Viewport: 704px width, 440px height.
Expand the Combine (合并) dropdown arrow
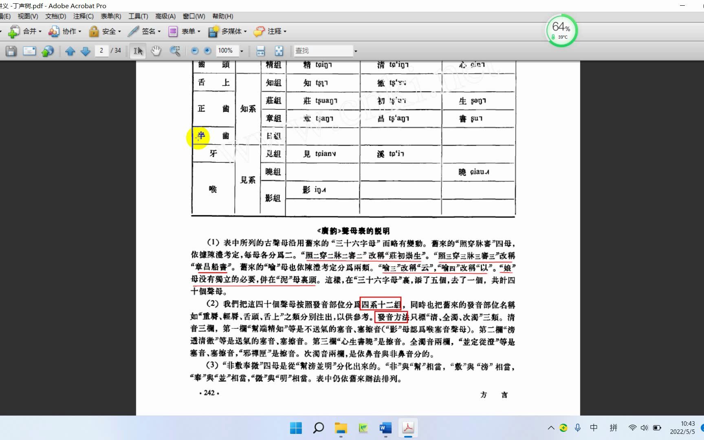click(40, 31)
